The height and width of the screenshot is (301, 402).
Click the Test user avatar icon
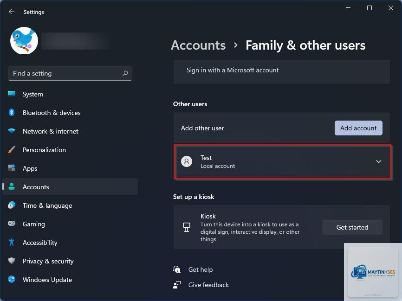click(x=187, y=161)
